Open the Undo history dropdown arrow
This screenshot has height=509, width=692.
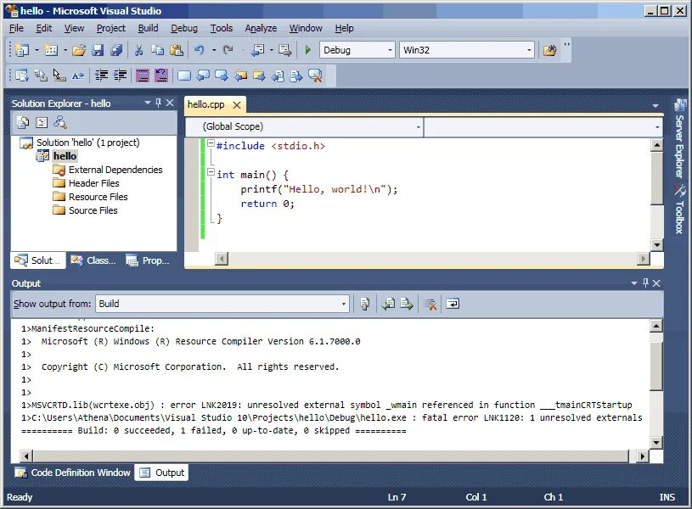tap(214, 50)
